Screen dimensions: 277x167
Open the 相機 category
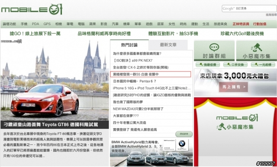point(58,24)
